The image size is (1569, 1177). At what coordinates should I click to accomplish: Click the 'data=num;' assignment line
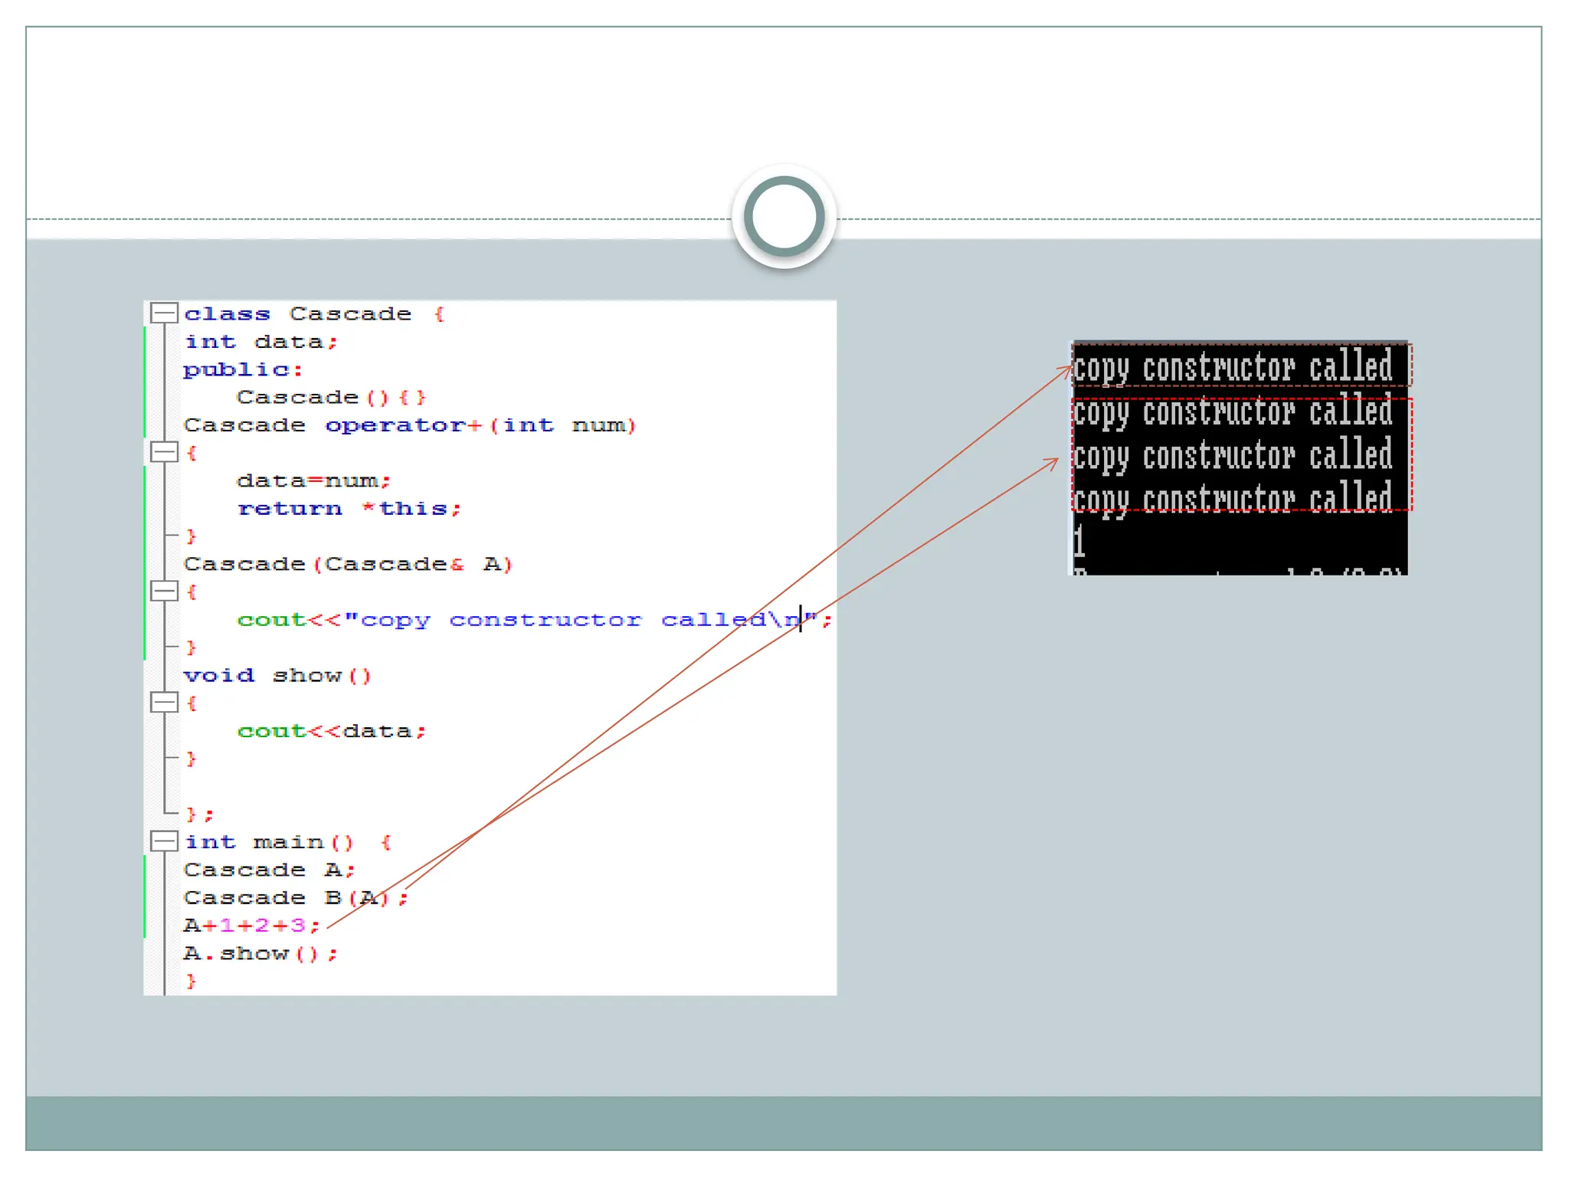click(x=314, y=480)
